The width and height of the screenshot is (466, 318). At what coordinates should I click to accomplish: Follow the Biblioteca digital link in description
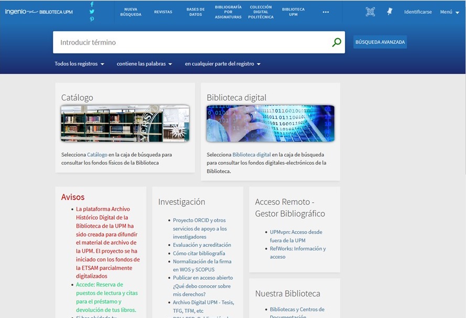tap(252, 155)
